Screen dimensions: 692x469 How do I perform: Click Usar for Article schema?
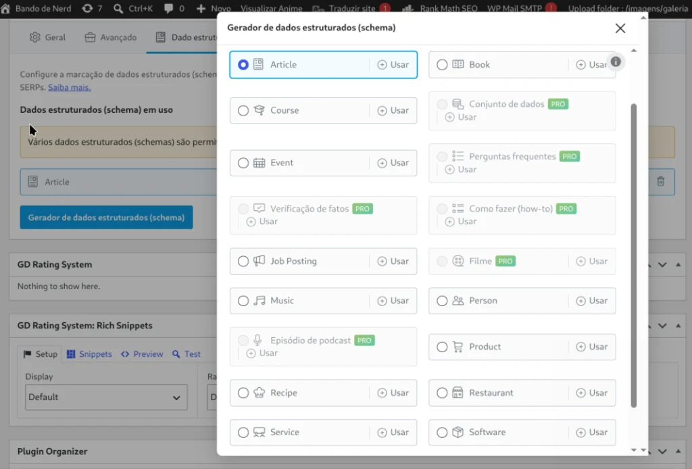pos(393,65)
